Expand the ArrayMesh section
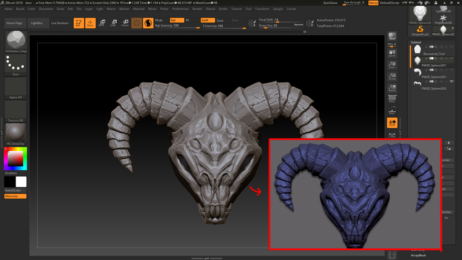Viewport: 462px width, 260px height. click(418, 255)
